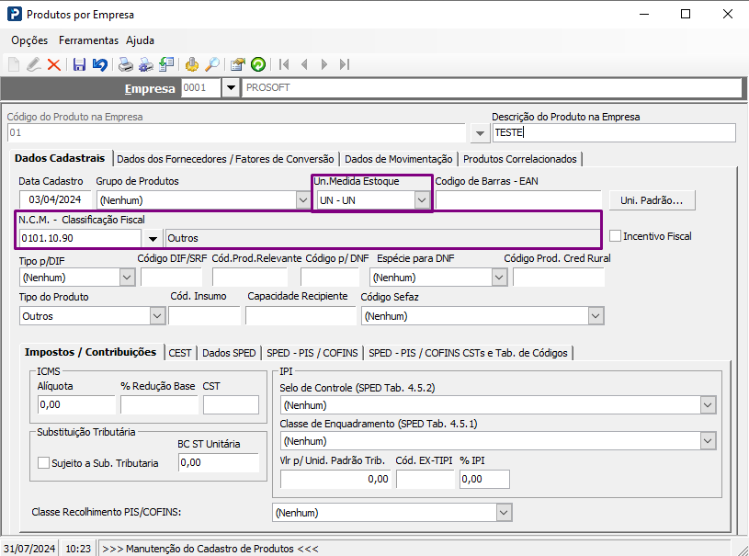The image size is (749, 556).
Task: Switch to Dados dos Fornecedores / Fatores de Conversão tab
Action: pyautogui.click(x=225, y=159)
